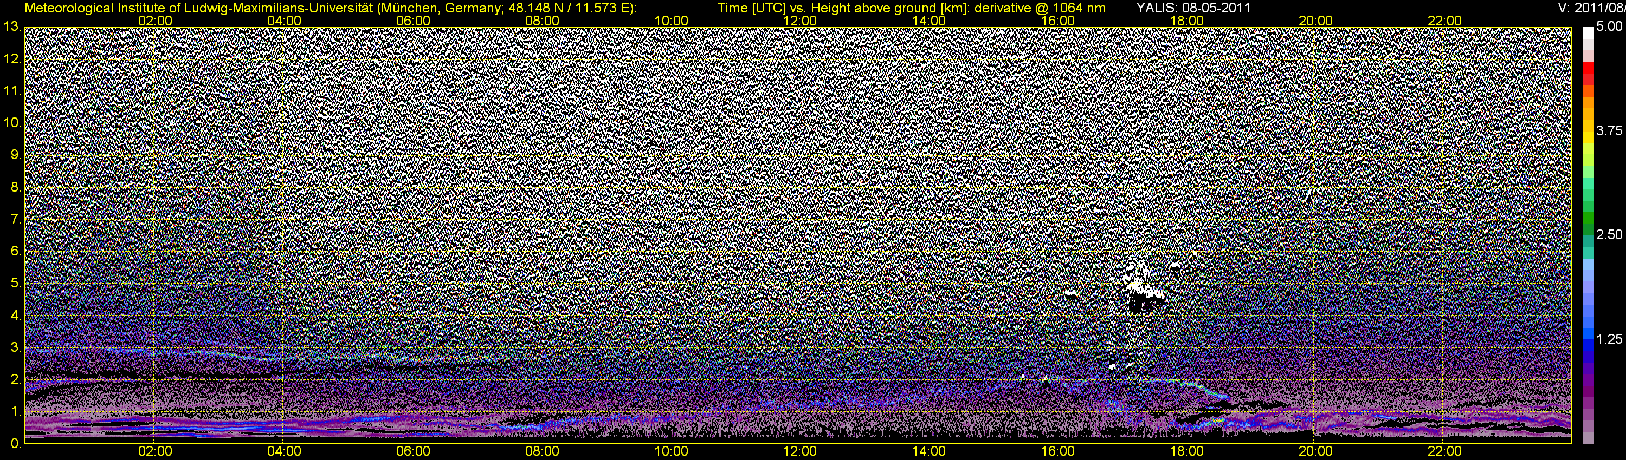Click the 08:00 label on the top time axis
Image resolution: width=1626 pixels, height=460 pixels.
(x=541, y=21)
